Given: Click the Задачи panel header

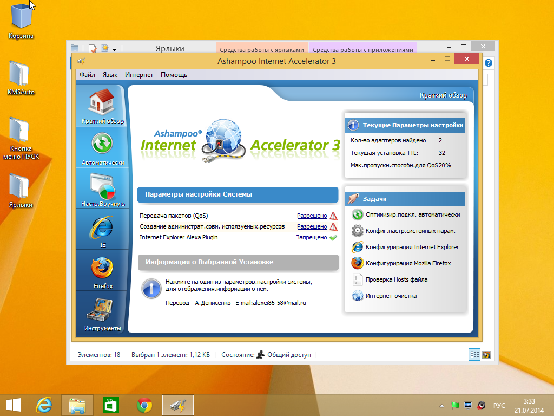Looking at the screenshot, I should (405, 199).
